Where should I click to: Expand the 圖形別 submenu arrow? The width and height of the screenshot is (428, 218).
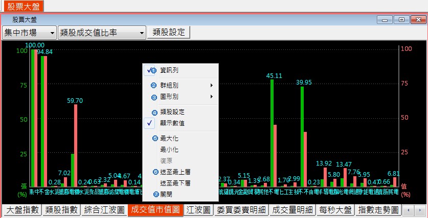point(211,97)
